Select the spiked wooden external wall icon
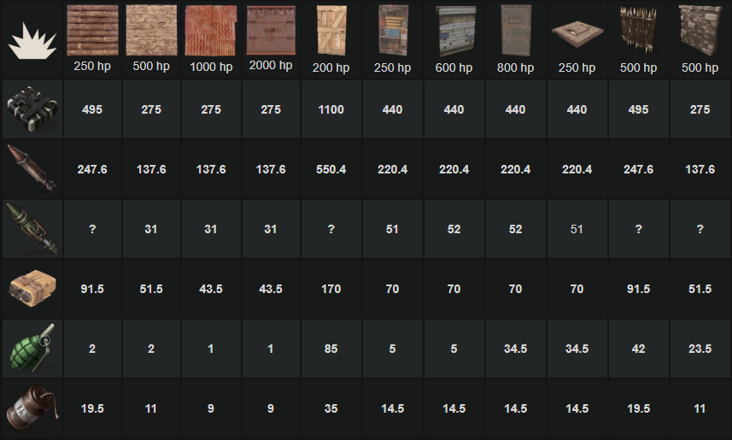This screenshot has height=440, width=732. click(638, 31)
